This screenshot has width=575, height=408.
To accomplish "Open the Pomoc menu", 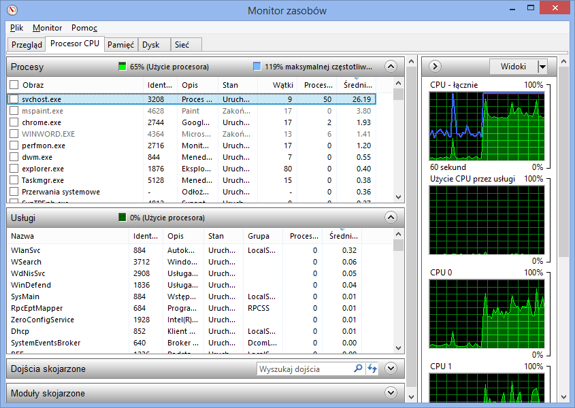I will (84, 28).
